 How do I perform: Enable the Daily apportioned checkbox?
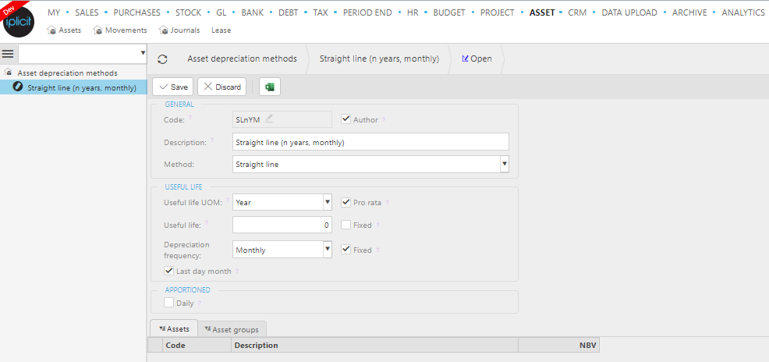pos(169,303)
